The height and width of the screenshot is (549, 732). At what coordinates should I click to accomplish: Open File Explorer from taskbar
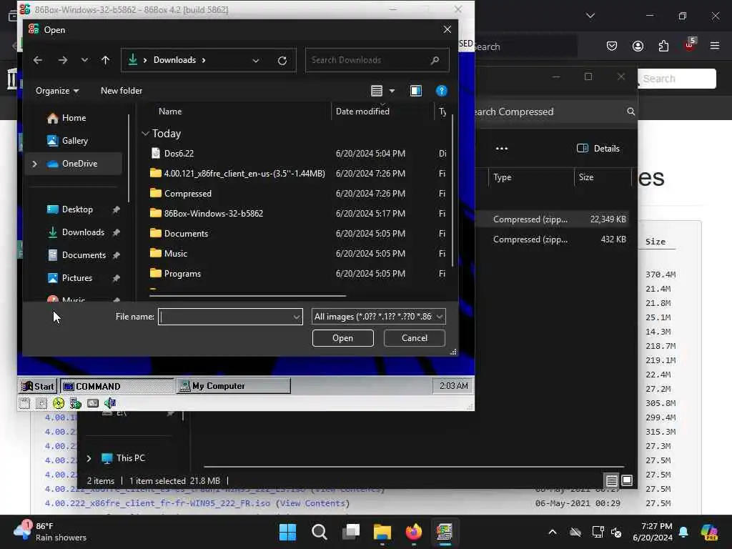tap(382, 532)
